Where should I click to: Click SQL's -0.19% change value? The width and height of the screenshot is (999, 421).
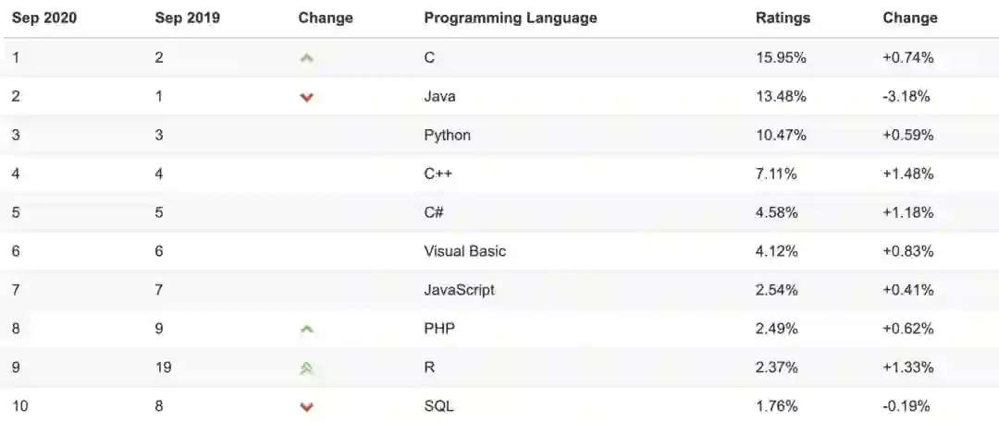[x=906, y=406]
